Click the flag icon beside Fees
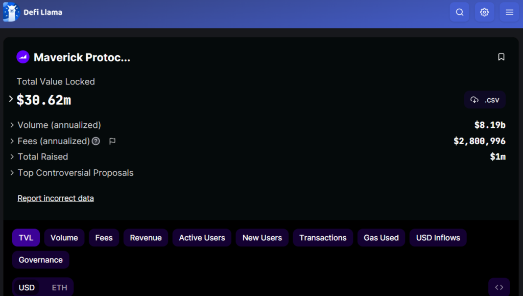523x296 pixels. click(112, 141)
